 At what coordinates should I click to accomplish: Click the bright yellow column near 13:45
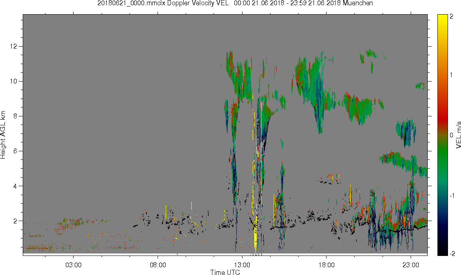tap(255, 235)
